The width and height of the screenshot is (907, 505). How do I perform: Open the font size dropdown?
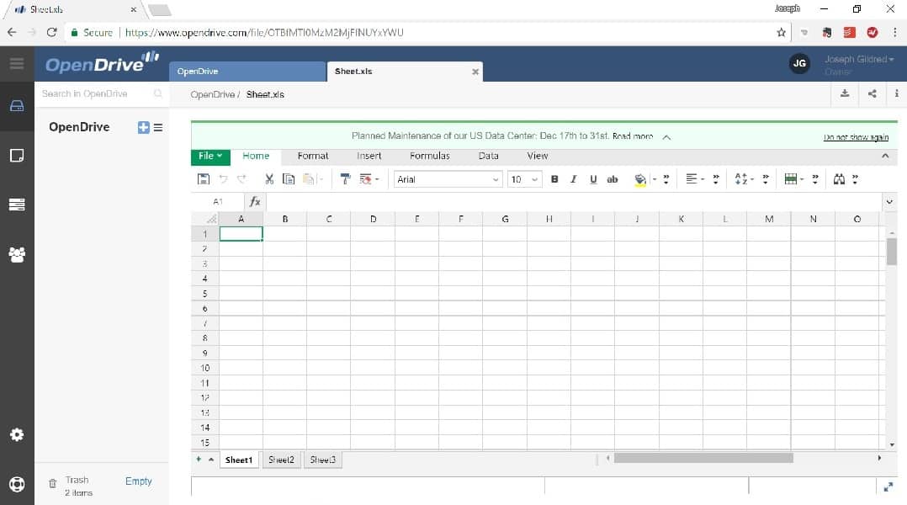(x=524, y=178)
